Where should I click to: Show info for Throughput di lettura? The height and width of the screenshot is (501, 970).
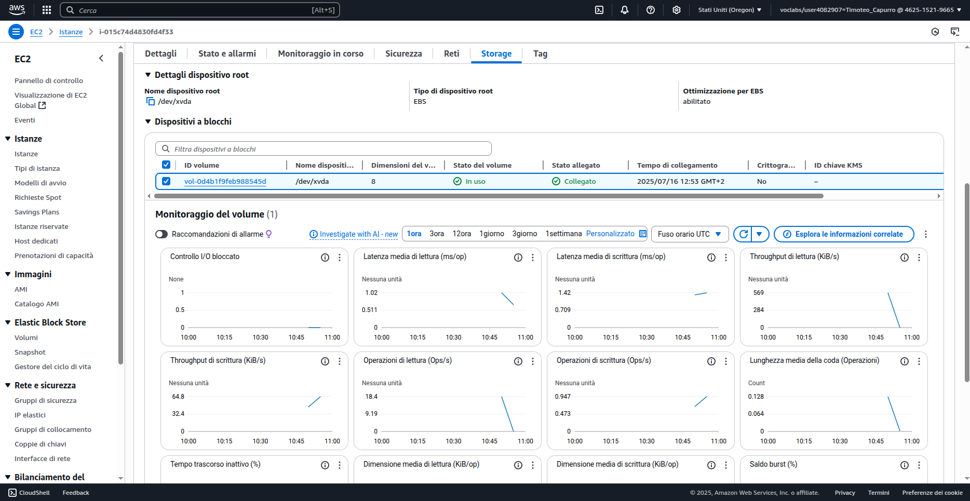click(905, 258)
